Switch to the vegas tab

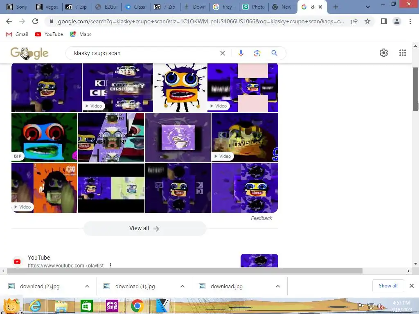[47, 7]
